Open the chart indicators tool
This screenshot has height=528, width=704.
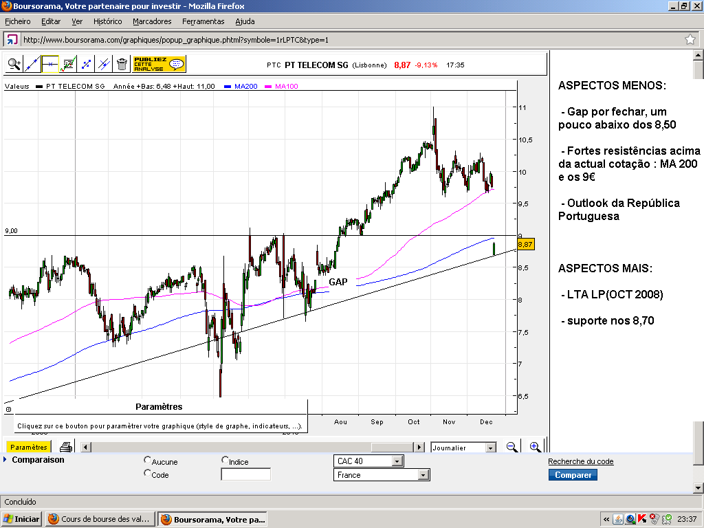click(x=68, y=64)
